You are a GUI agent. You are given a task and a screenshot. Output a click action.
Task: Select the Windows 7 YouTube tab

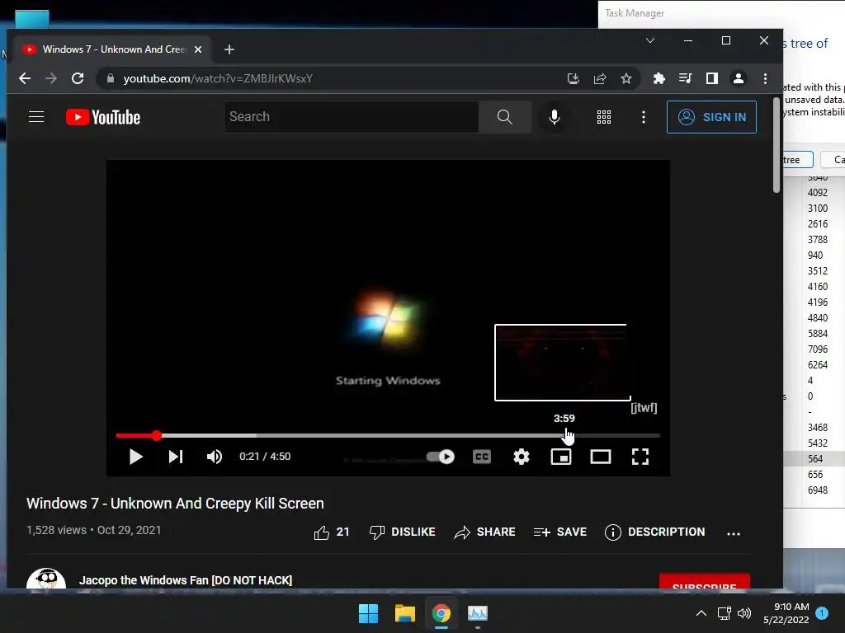(x=112, y=49)
